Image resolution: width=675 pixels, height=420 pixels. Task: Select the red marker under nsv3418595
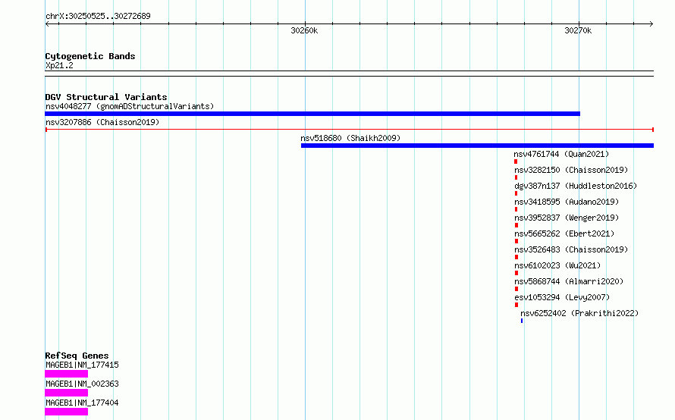[x=516, y=209]
